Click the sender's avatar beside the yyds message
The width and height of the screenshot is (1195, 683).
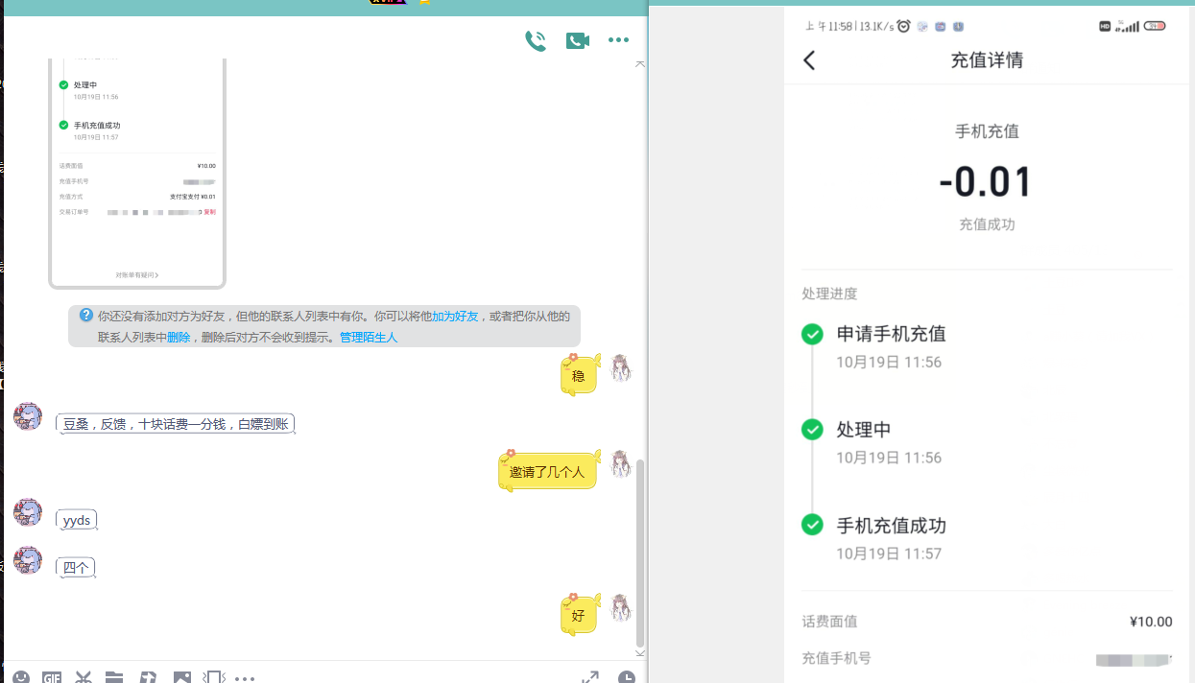pyautogui.click(x=27, y=513)
